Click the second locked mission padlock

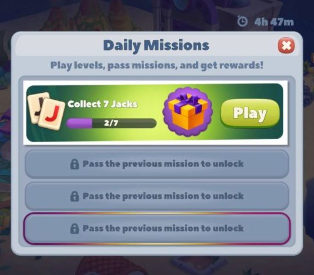pyautogui.click(x=74, y=196)
